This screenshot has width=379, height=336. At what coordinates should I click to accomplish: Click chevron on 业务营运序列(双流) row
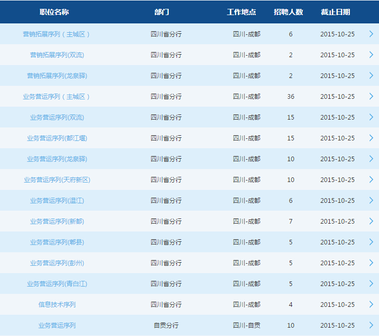tap(371, 117)
